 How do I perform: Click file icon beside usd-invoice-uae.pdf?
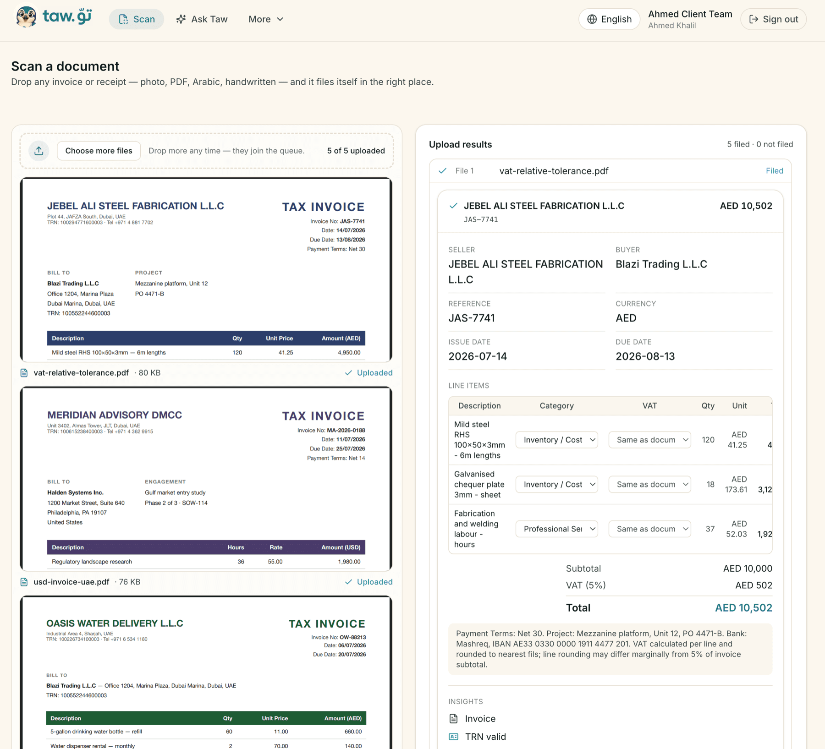pos(24,582)
